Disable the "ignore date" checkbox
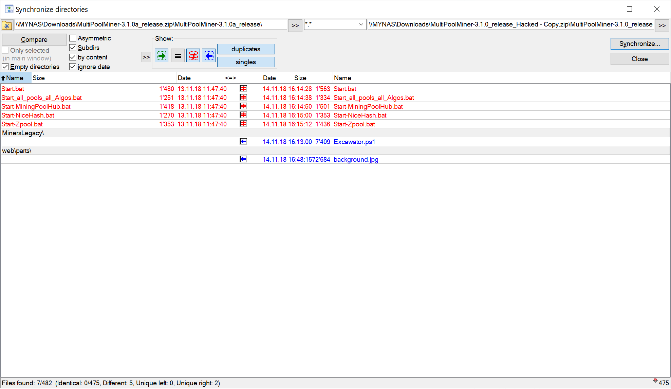 pyautogui.click(x=73, y=67)
